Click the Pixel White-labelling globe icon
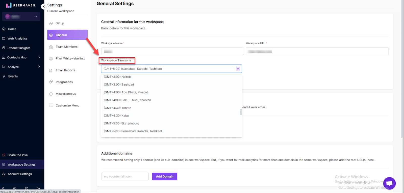 click(x=51, y=59)
